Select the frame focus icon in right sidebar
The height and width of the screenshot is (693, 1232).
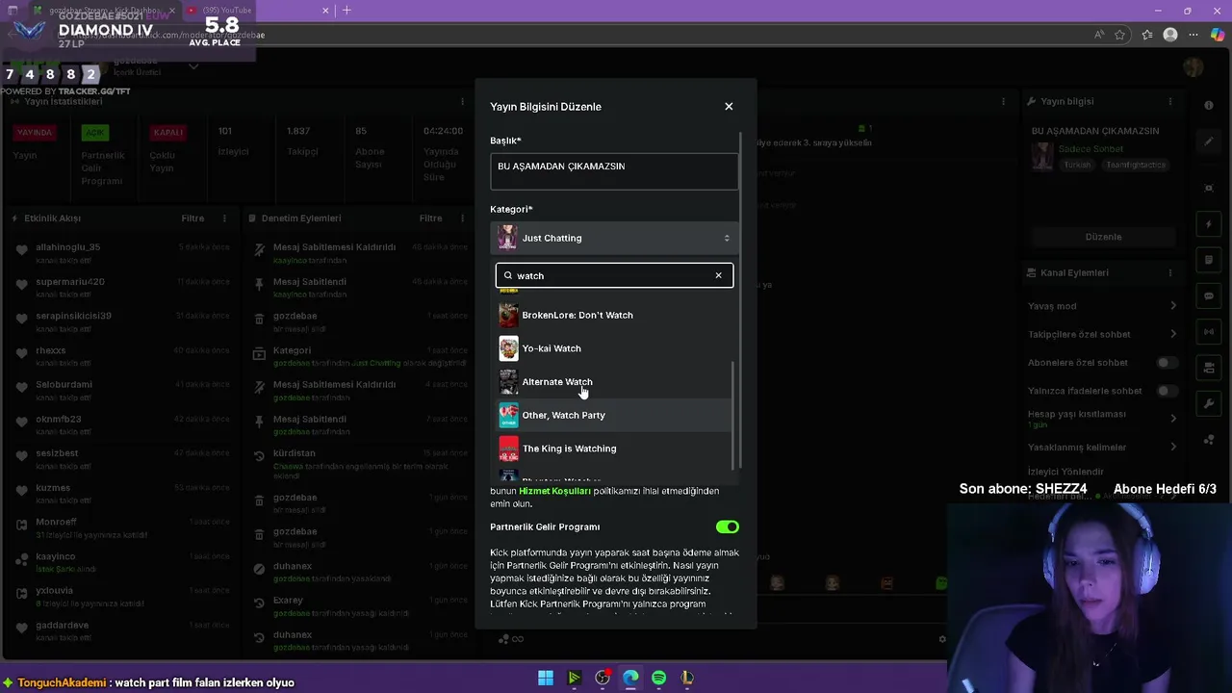tap(1209, 188)
